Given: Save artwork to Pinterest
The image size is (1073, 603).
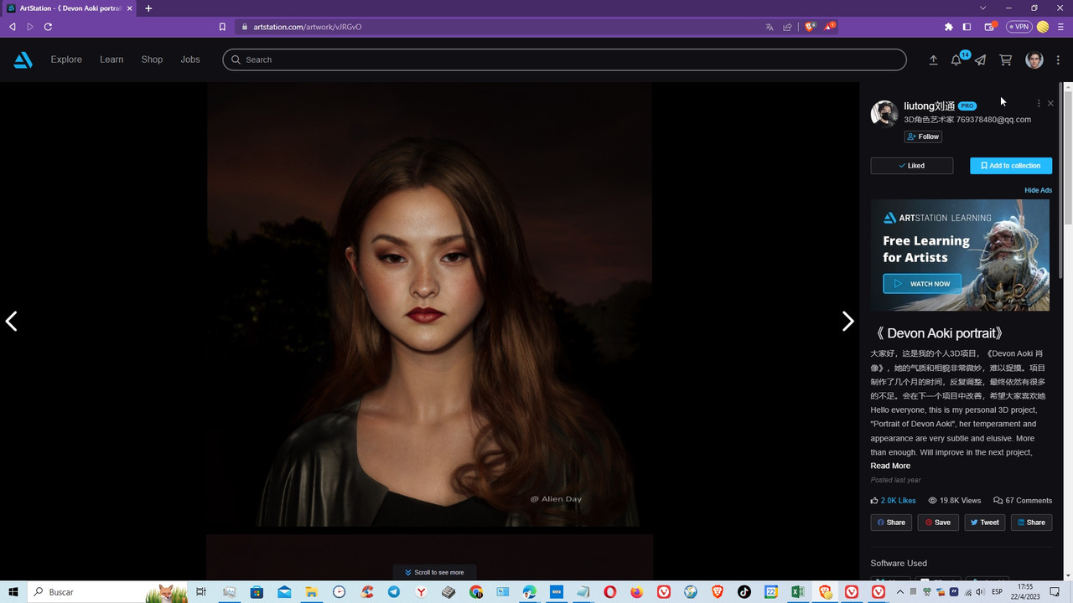Looking at the screenshot, I should tap(937, 522).
